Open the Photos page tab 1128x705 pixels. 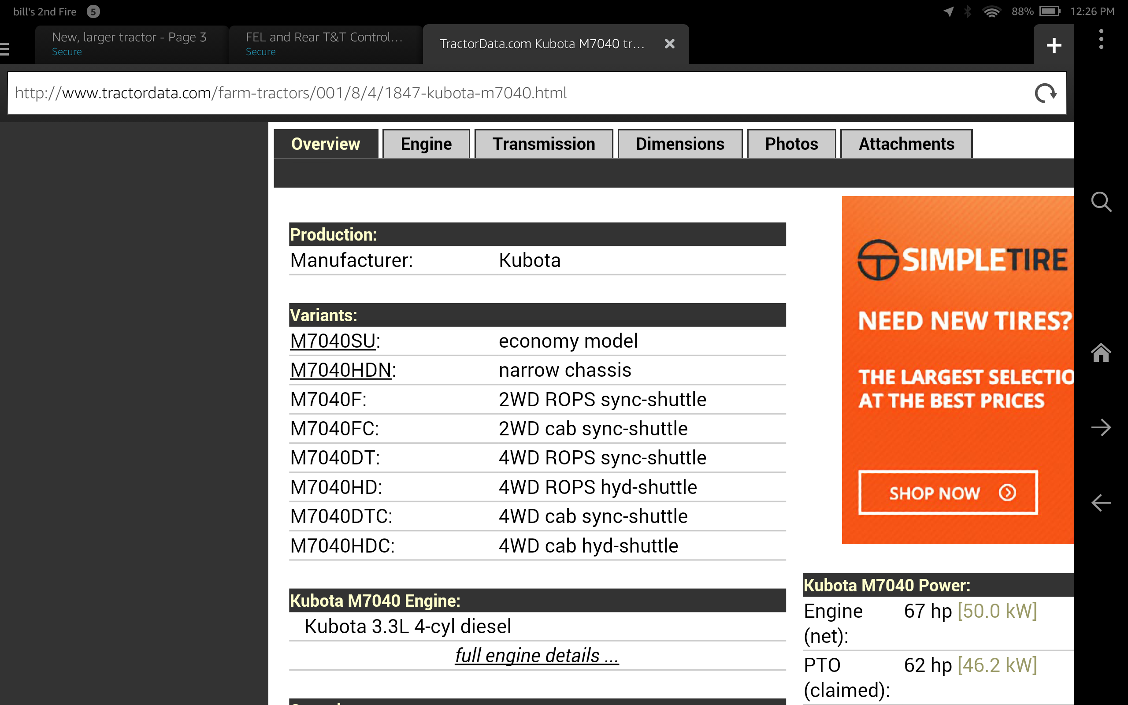[791, 144]
